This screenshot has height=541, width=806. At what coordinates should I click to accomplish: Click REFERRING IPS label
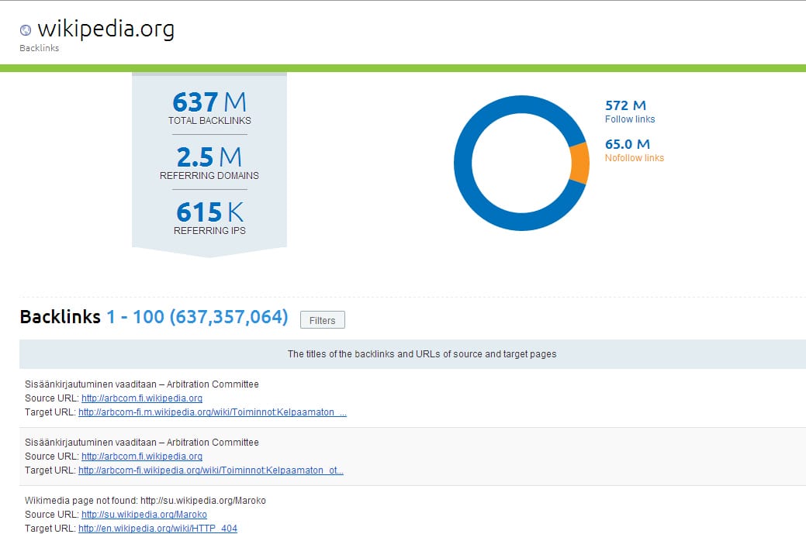tap(209, 231)
